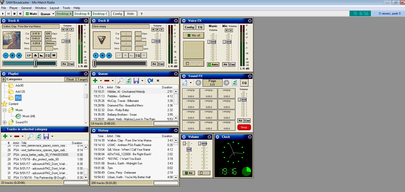The image size is (405, 192).
Task: Open save dropdown in Tracks in selected category
Action: (52, 136)
